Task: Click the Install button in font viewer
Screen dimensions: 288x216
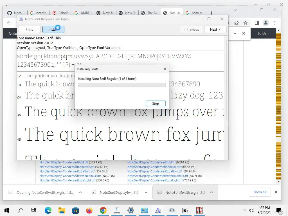Action: point(53,29)
